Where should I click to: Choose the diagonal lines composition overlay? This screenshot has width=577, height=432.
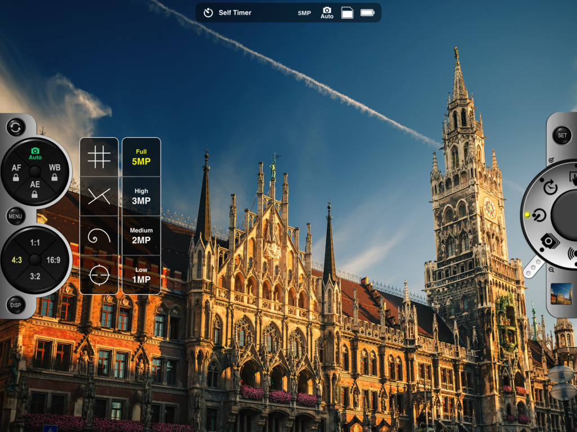[x=99, y=196]
